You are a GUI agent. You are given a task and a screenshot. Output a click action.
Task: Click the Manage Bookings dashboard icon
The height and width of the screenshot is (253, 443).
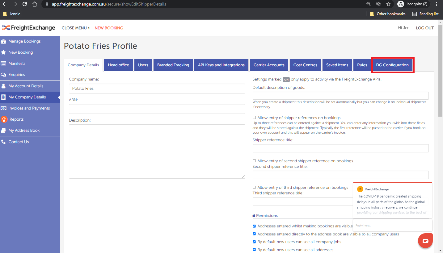point(3,41)
